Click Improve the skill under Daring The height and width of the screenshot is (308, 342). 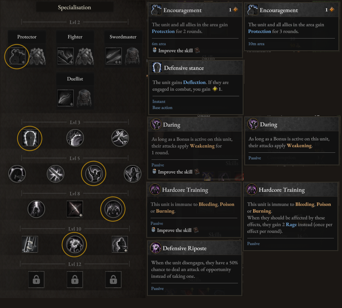pyautogui.click(x=175, y=172)
